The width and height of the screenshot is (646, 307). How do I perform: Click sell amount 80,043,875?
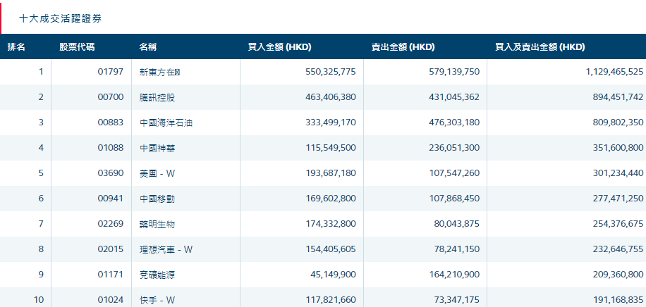click(x=456, y=225)
